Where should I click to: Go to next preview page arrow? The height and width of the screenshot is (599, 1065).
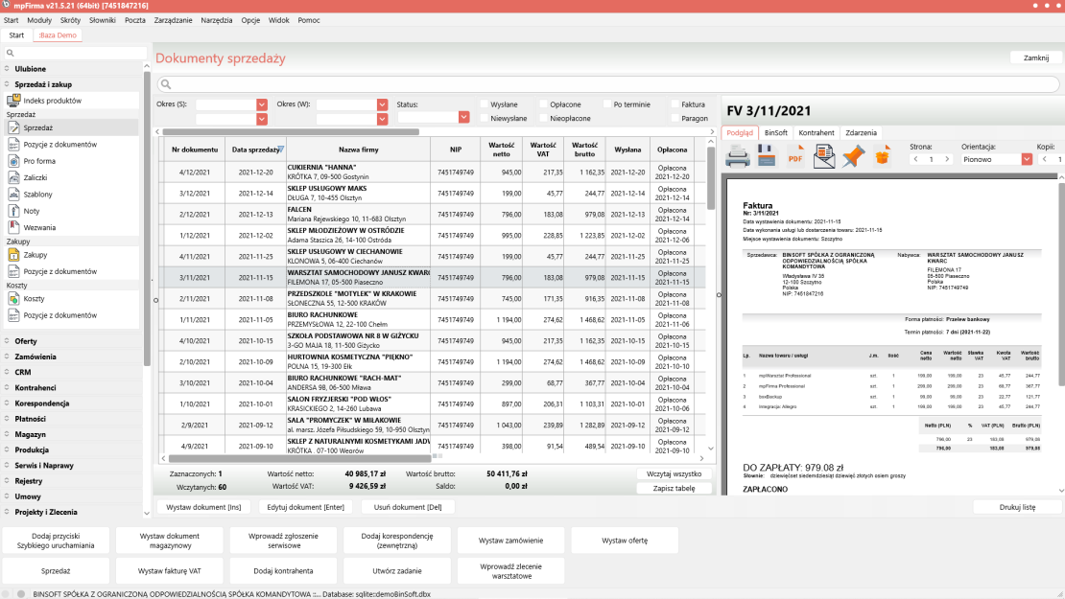click(948, 159)
